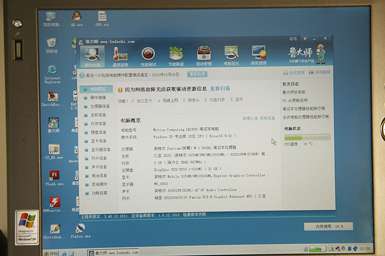Open the 电脑优化 optimization tool

coord(231,56)
